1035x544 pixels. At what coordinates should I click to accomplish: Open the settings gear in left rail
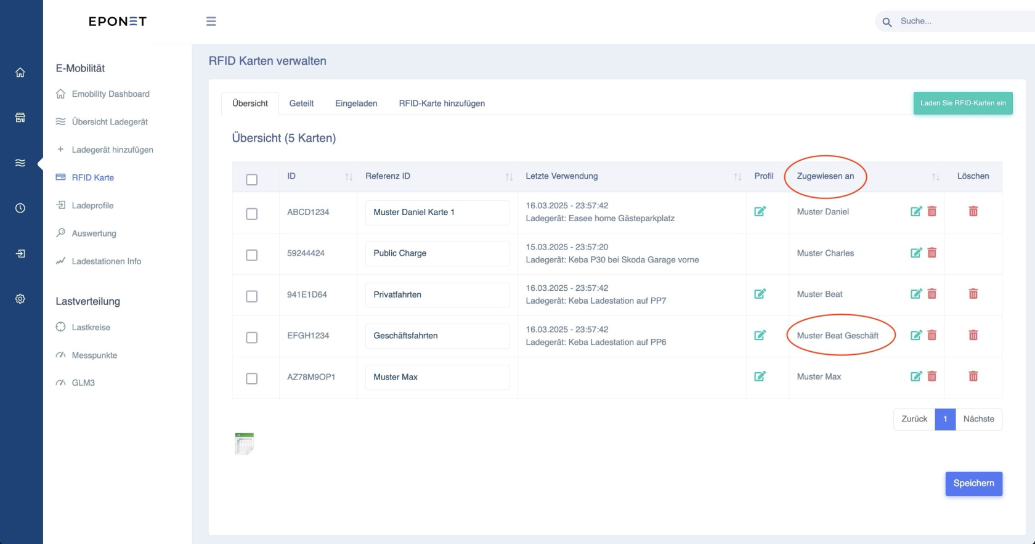pyautogui.click(x=20, y=299)
